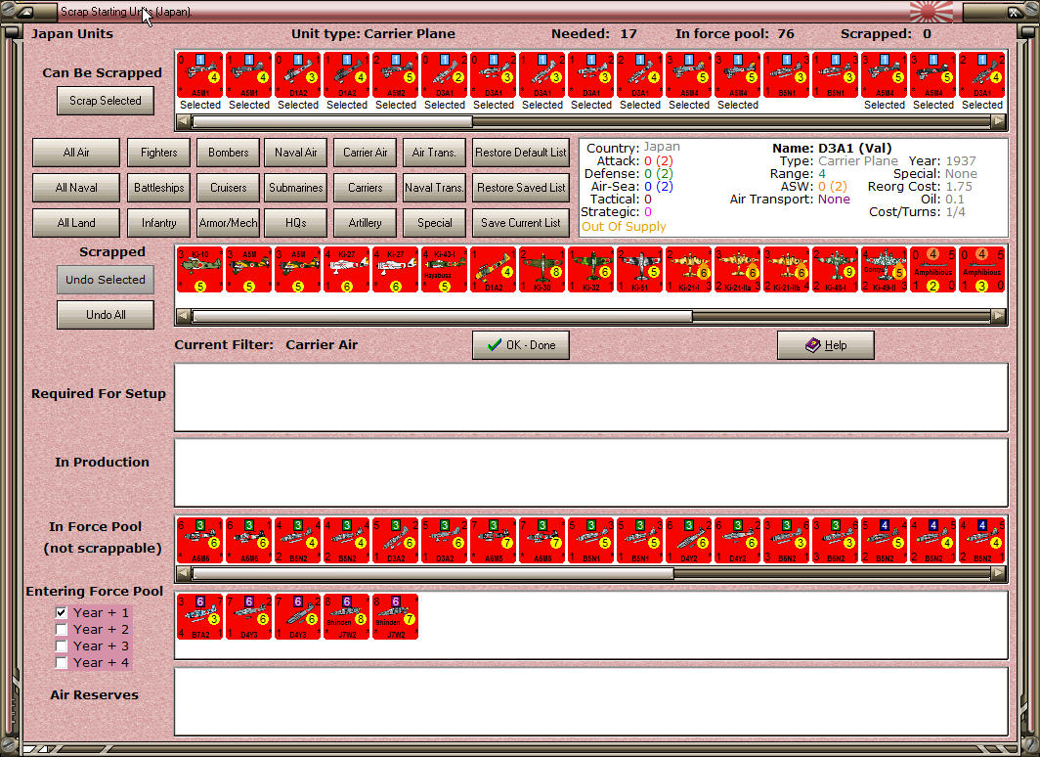Click the Scrapped row scrollbar thumb

pyautogui.click(x=442, y=317)
